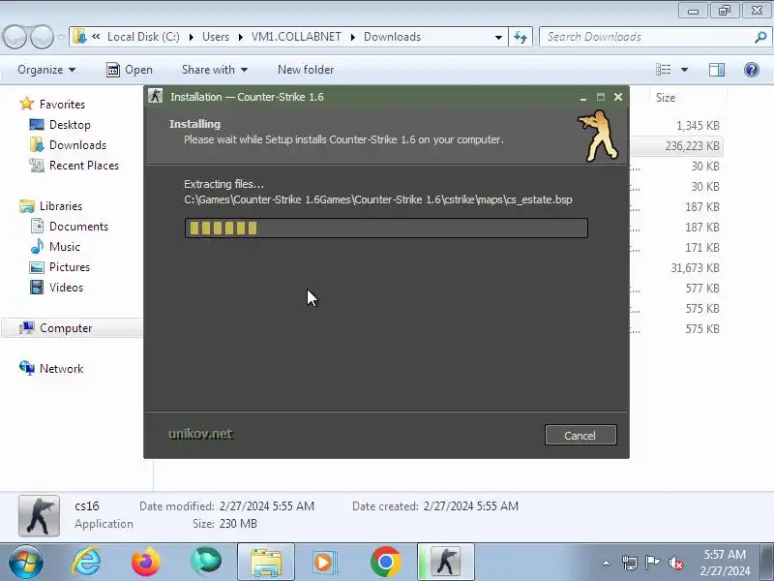774x581 pixels.
Task: Select the file sized 31,673 KB
Action: (x=695, y=268)
